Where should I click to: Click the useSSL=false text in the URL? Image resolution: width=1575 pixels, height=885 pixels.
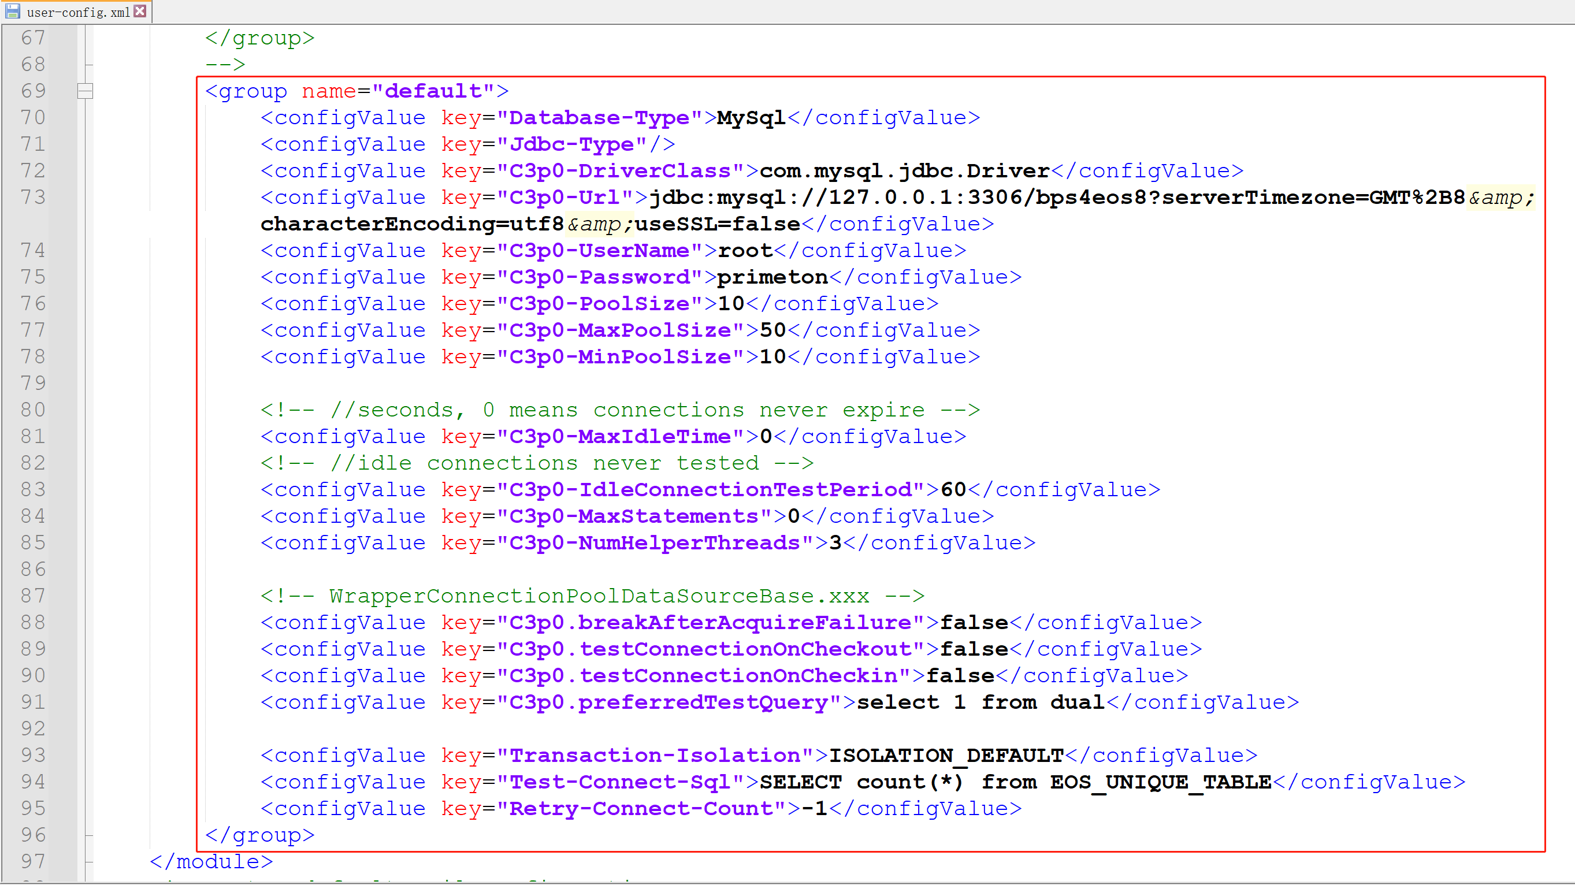[x=718, y=224]
